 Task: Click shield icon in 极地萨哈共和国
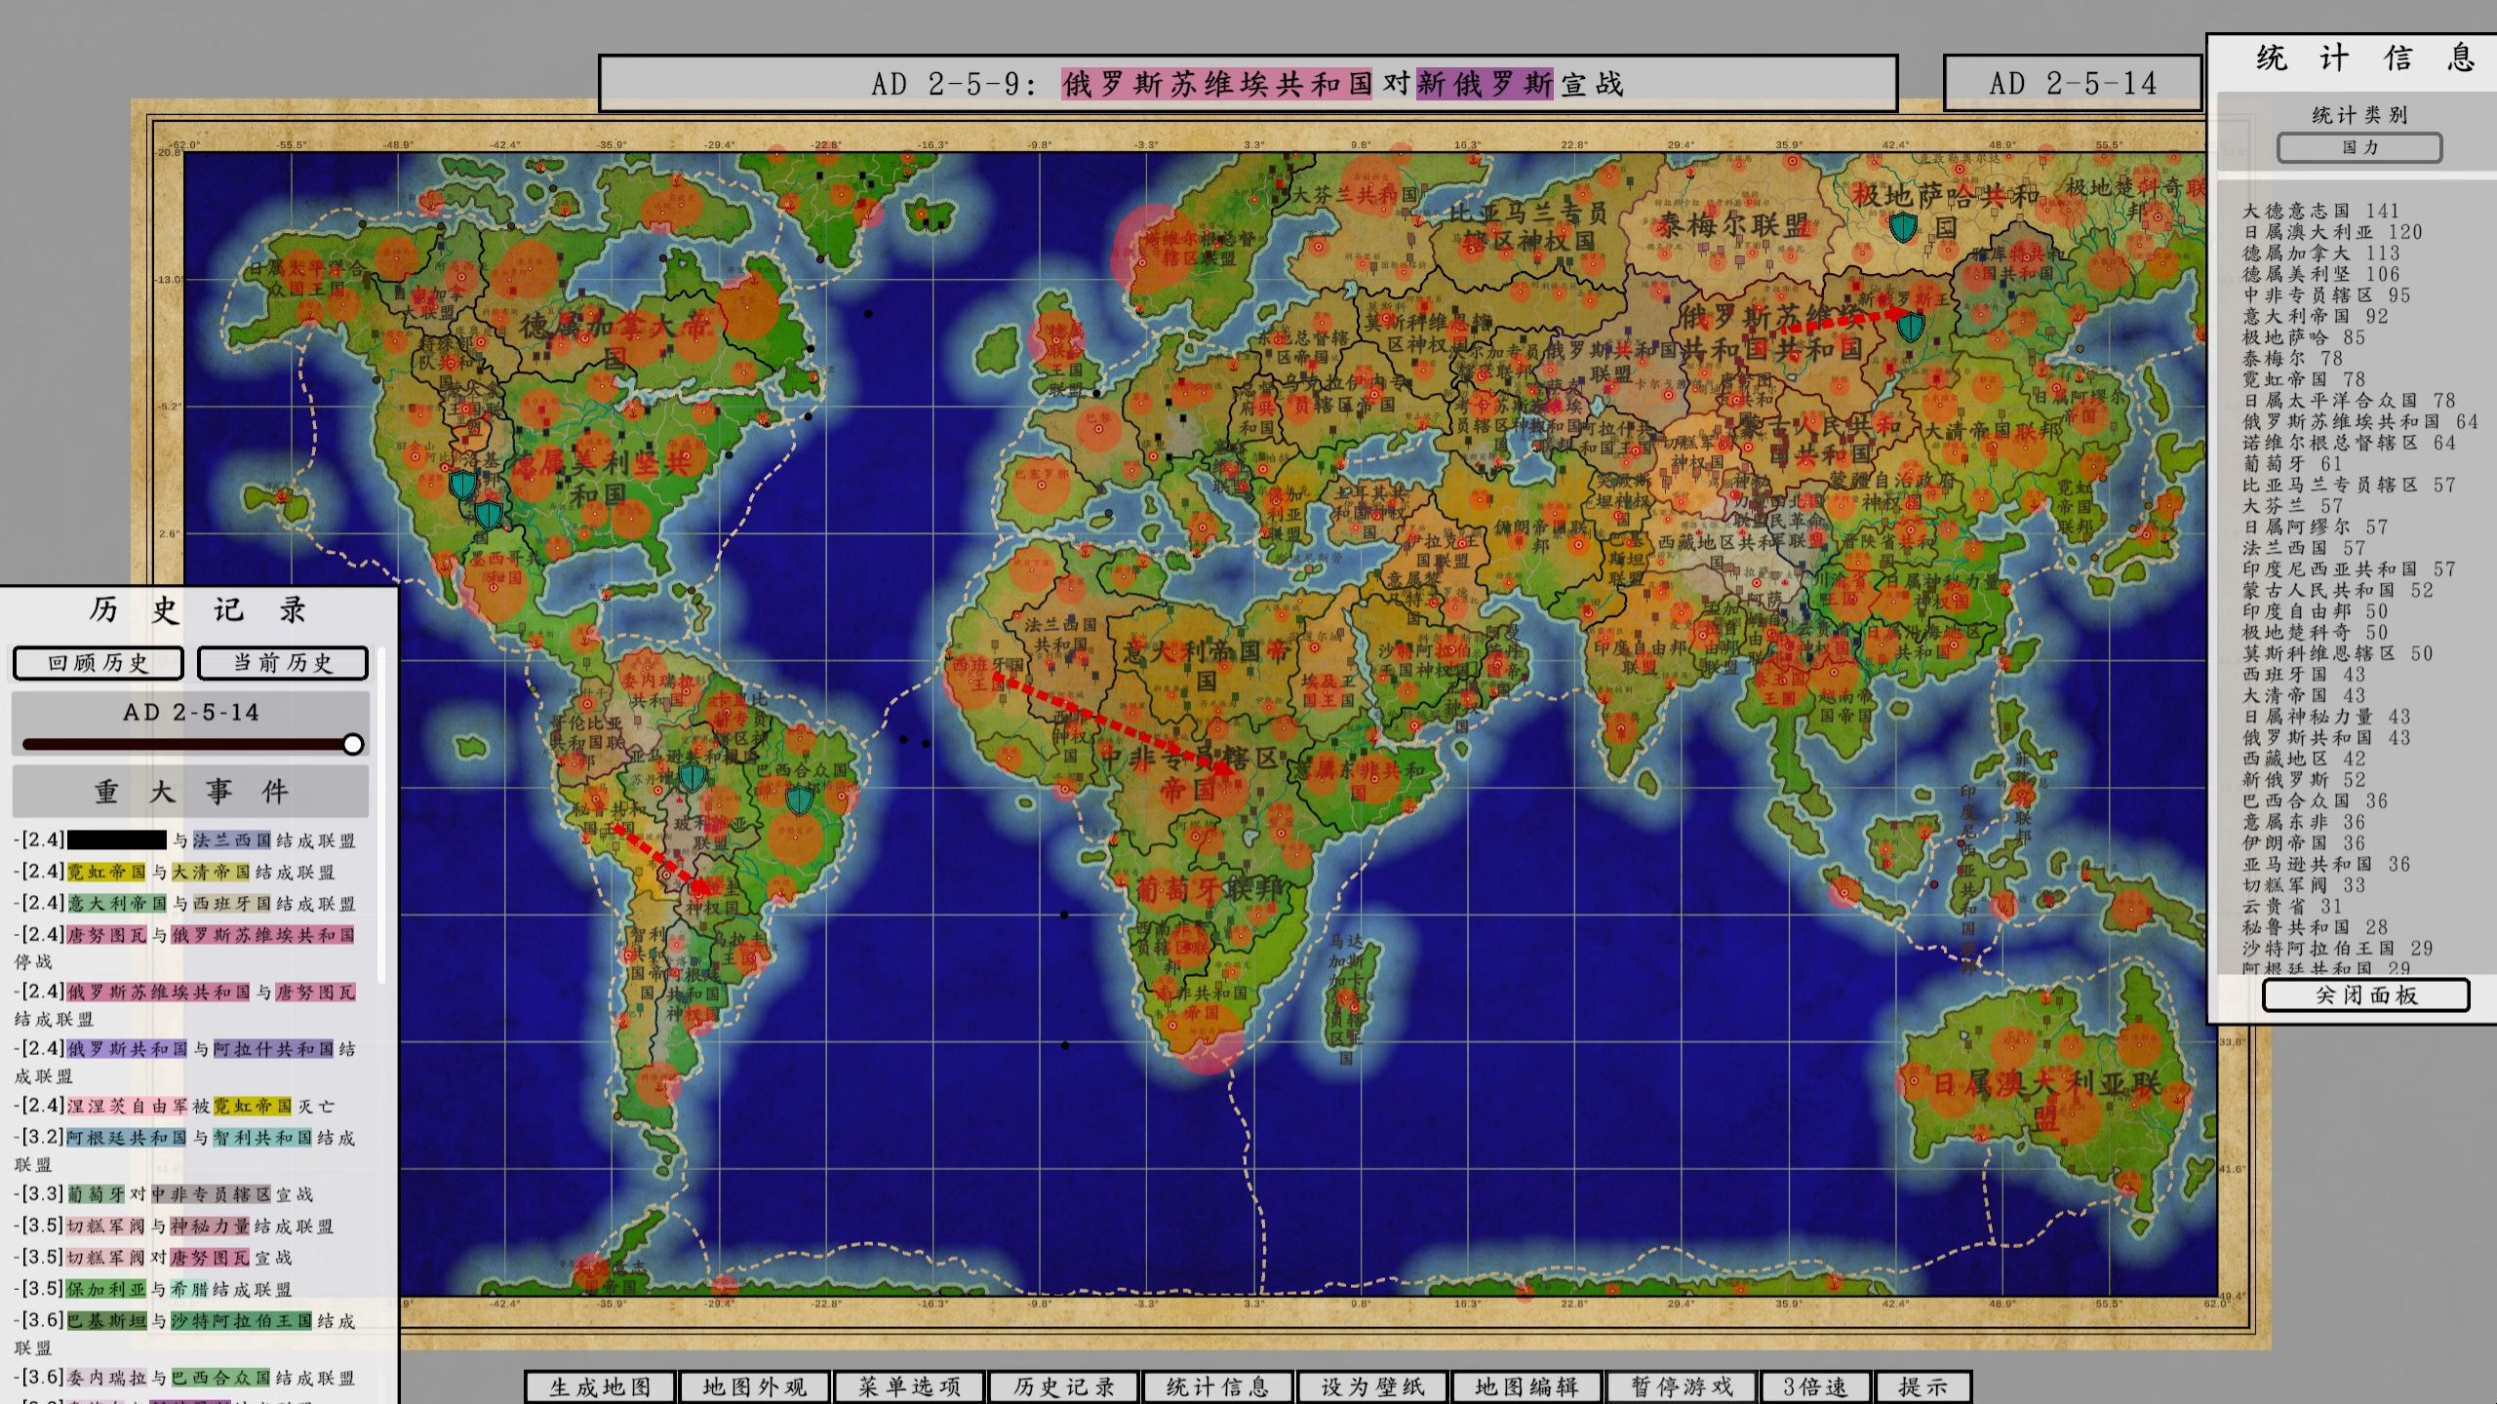pos(1903,227)
